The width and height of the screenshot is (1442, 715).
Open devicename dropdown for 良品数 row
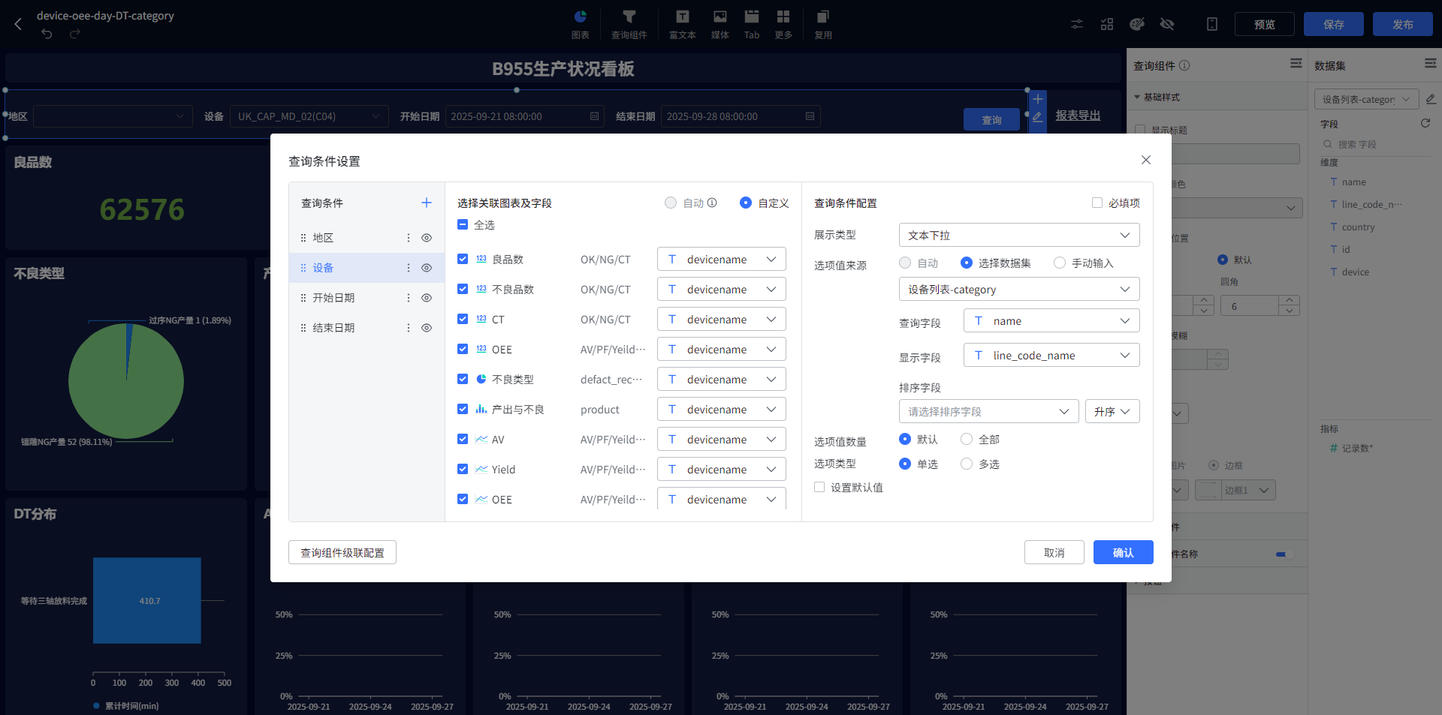coord(722,259)
